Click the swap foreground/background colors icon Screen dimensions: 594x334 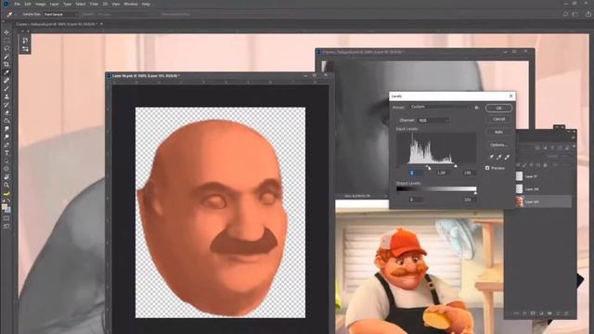[8, 200]
